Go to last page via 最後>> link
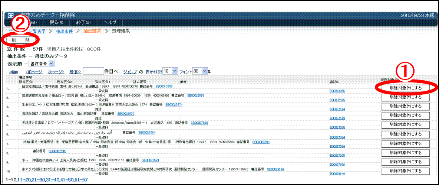 [75, 72]
